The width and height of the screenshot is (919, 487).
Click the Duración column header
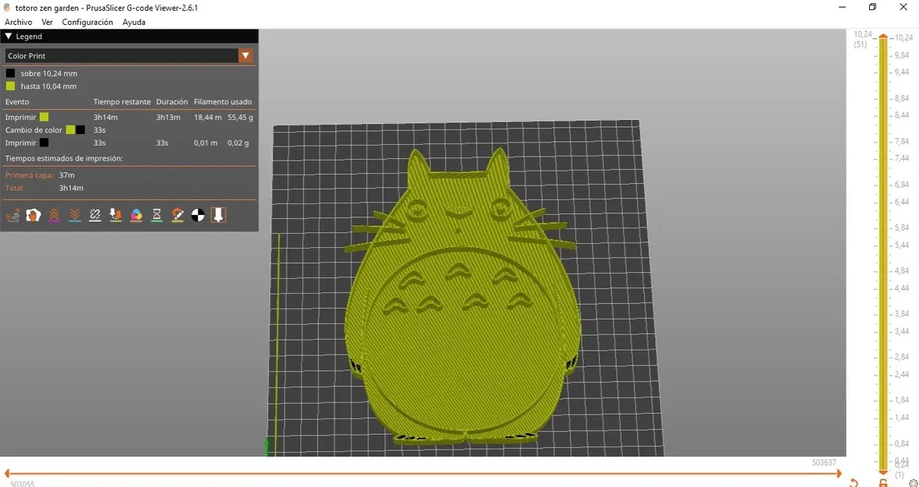(171, 102)
